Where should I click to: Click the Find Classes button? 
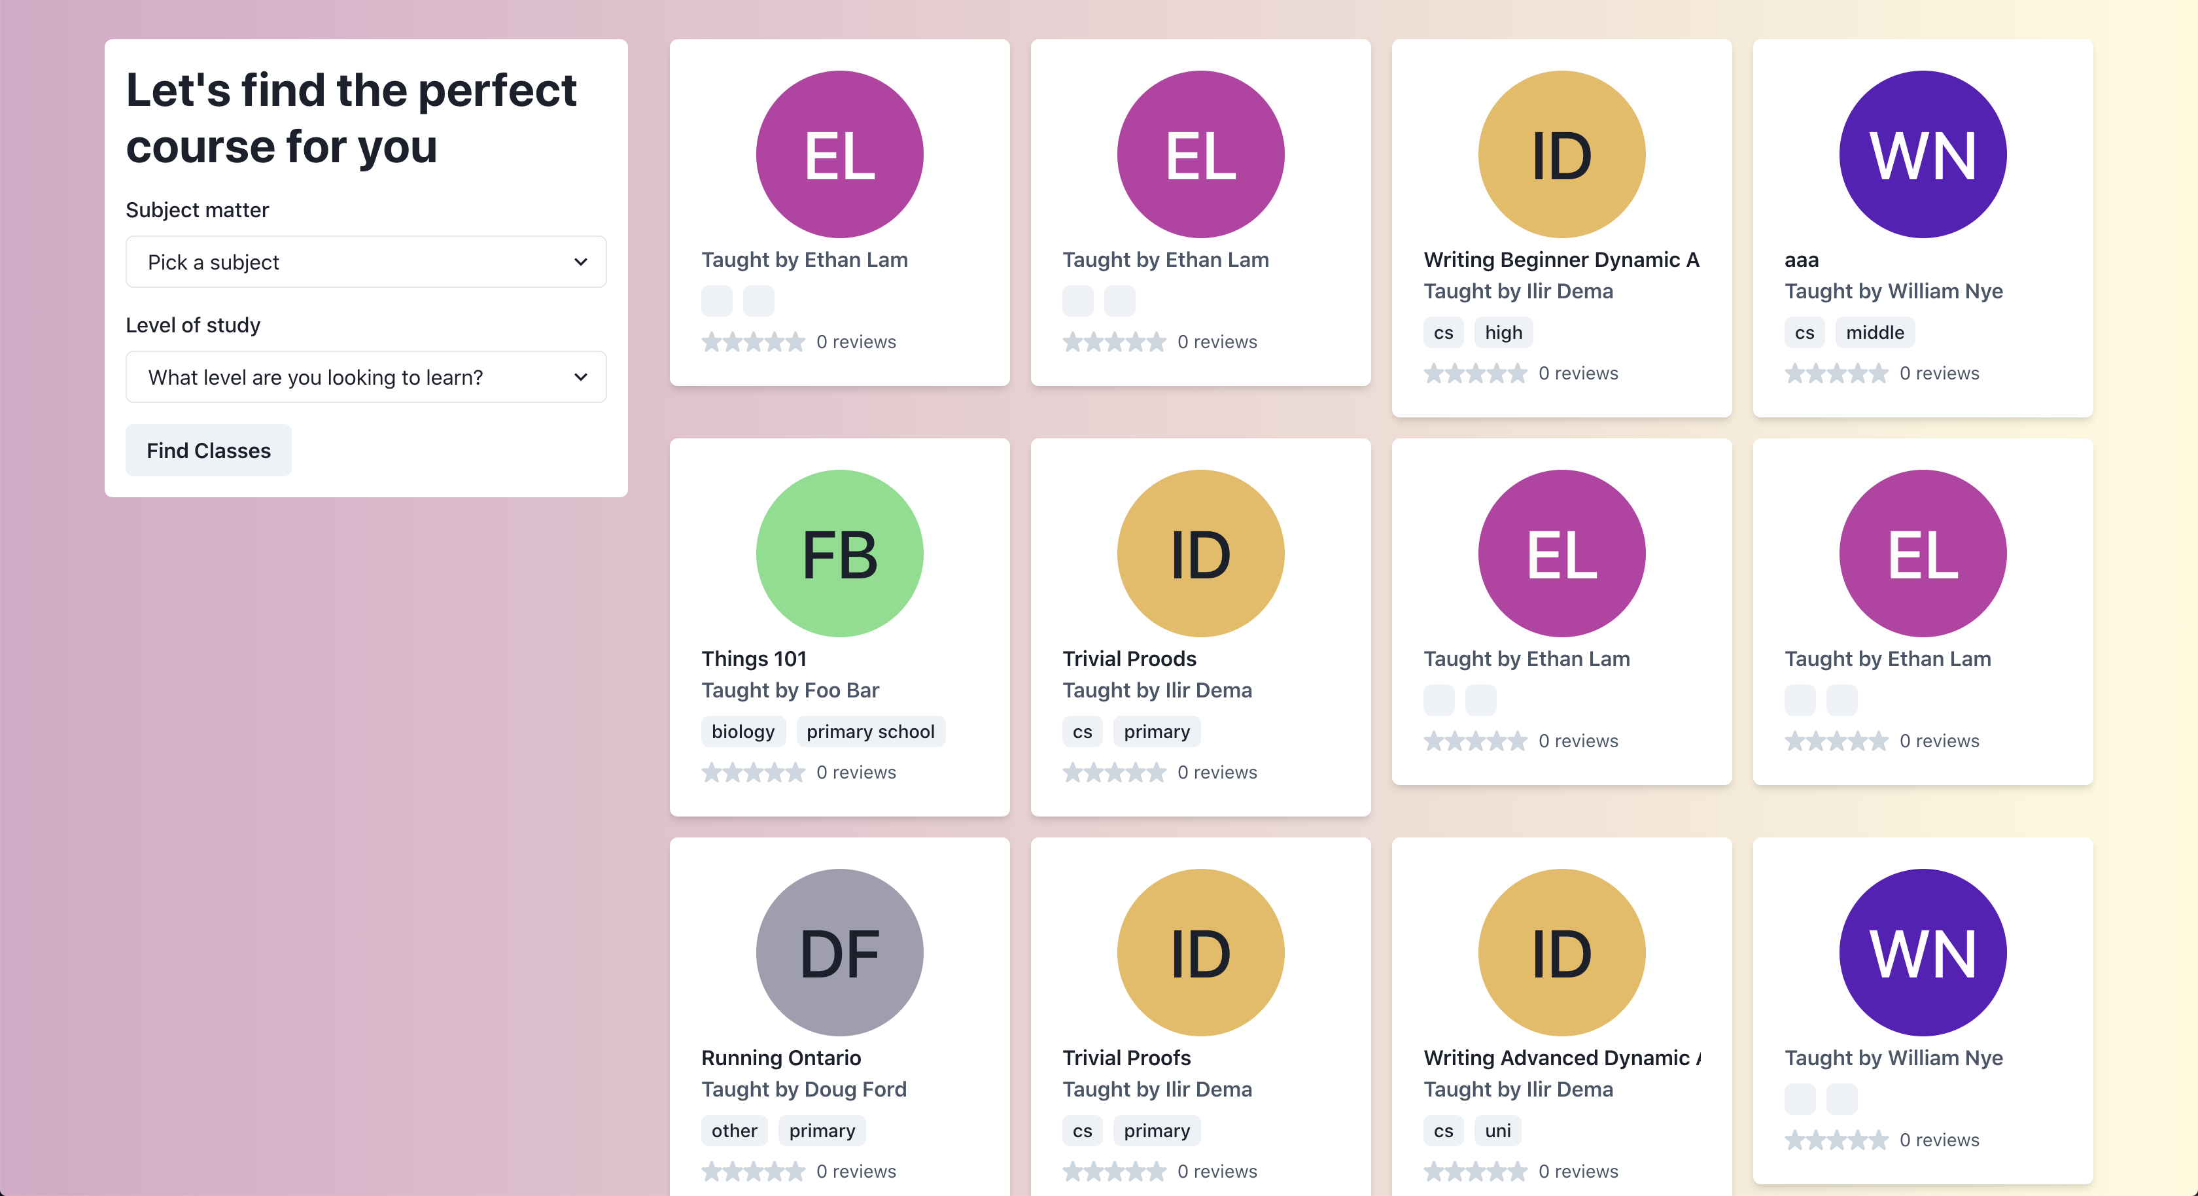coord(208,451)
